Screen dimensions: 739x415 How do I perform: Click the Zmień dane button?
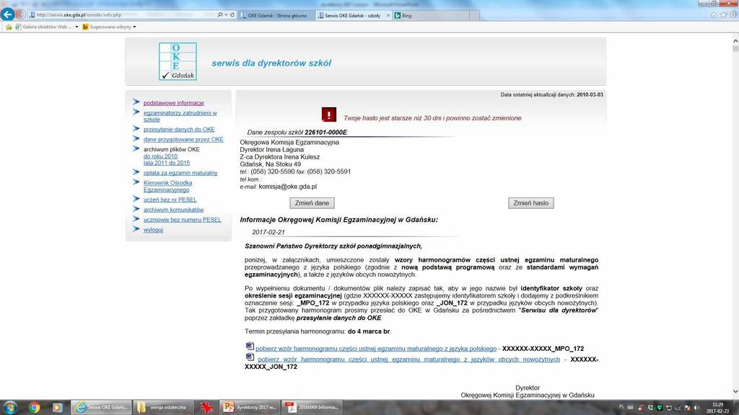pos(312,203)
